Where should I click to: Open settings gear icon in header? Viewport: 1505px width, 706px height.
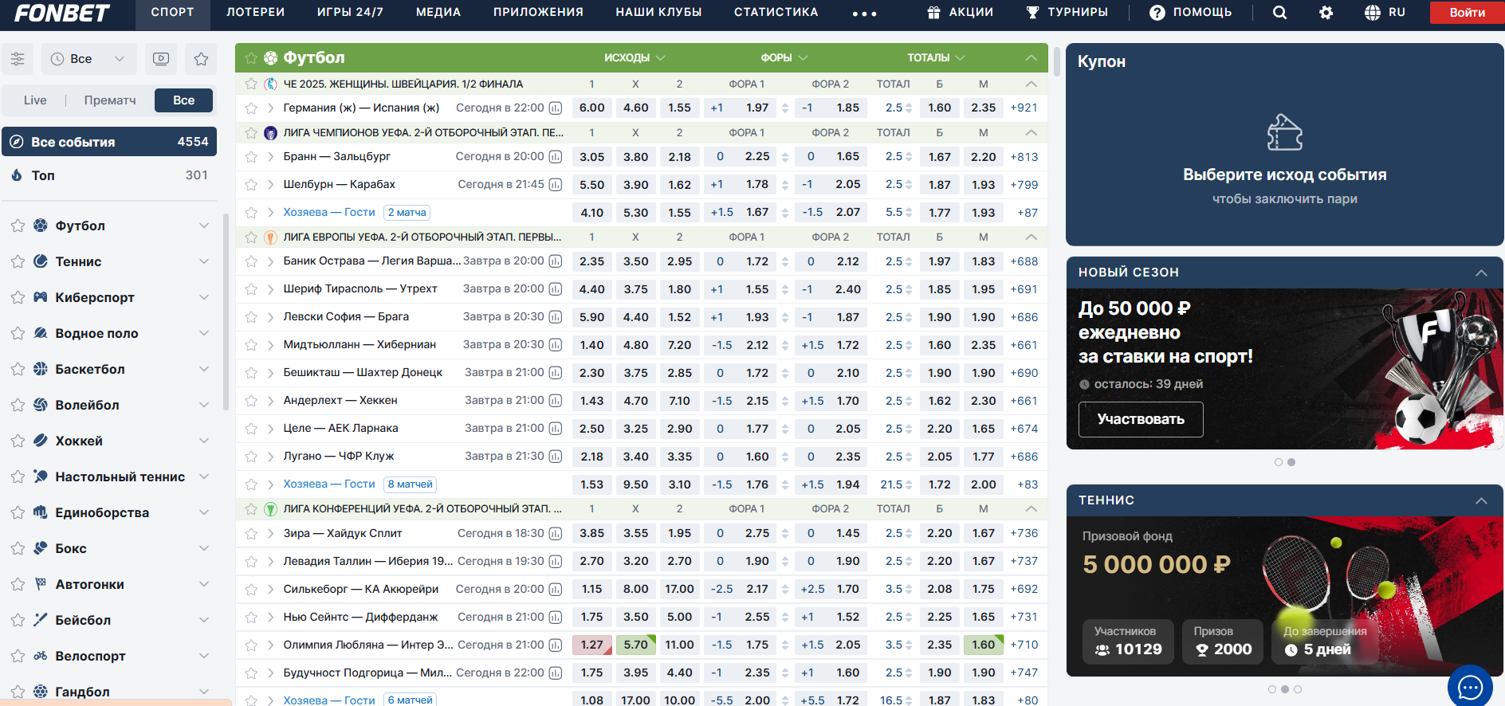click(x=1326, y=13)
